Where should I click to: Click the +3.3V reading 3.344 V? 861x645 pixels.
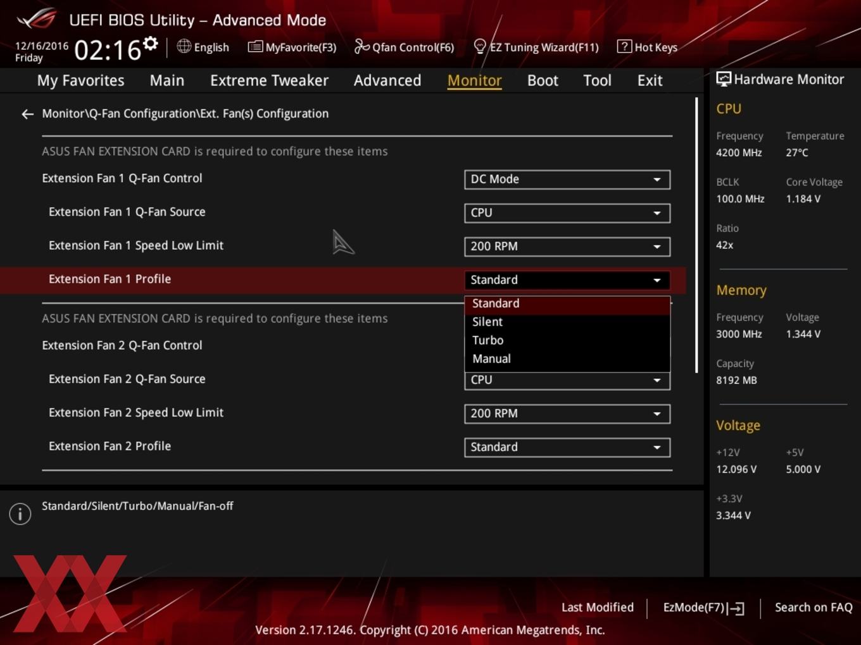point(733,515)
